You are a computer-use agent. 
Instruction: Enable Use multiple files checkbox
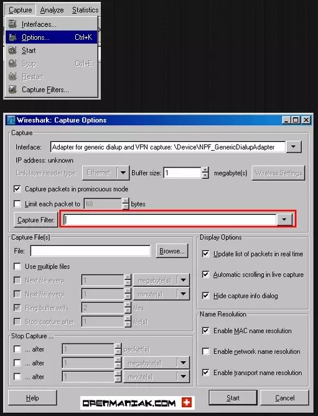pyautogui.click(x=17, y=267)
